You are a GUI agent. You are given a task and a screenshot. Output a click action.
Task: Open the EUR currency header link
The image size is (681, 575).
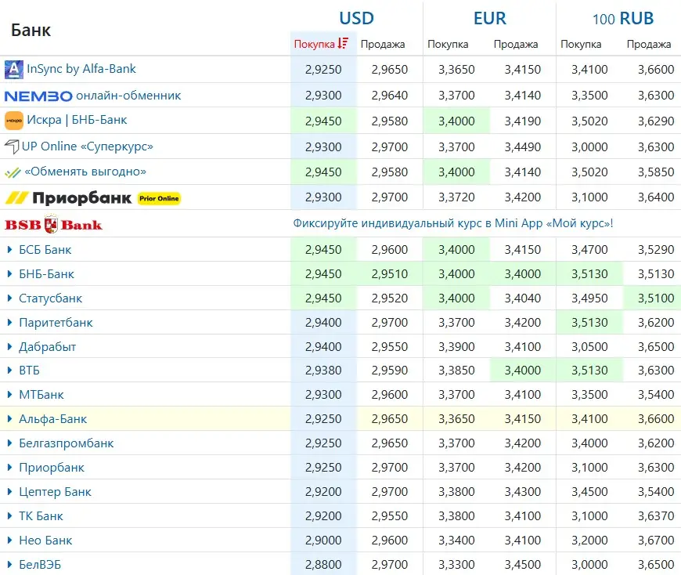490,18
